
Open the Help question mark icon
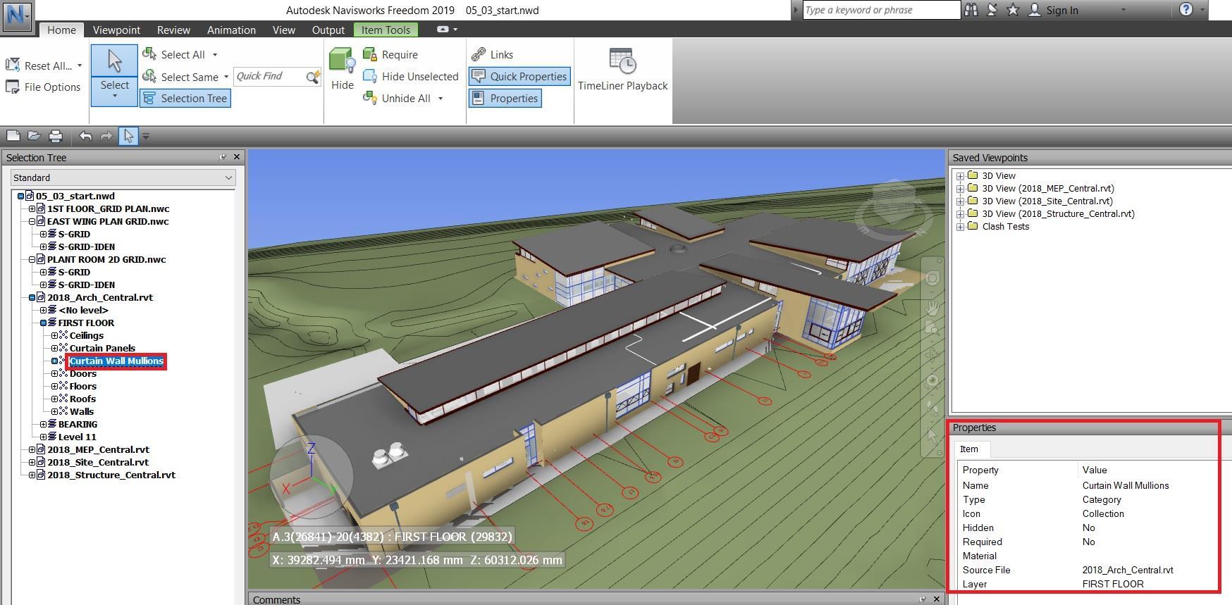coord(1185,10)
